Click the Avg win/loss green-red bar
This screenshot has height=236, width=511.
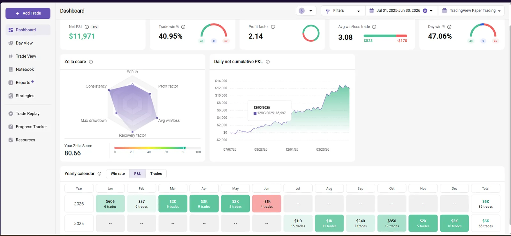coord(385,36)
